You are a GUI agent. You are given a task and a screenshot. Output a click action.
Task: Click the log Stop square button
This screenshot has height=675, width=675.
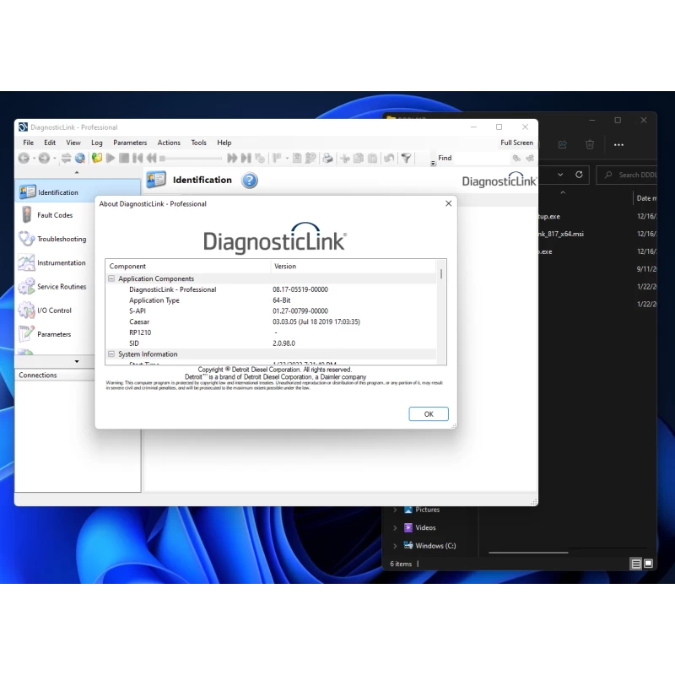click(x=124, y=158)
